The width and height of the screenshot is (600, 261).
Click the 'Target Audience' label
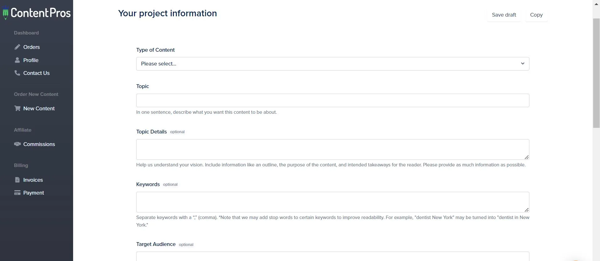click(156, 244)
